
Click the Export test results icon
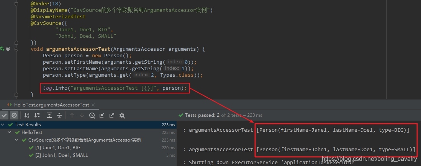(x=112, y=116)
